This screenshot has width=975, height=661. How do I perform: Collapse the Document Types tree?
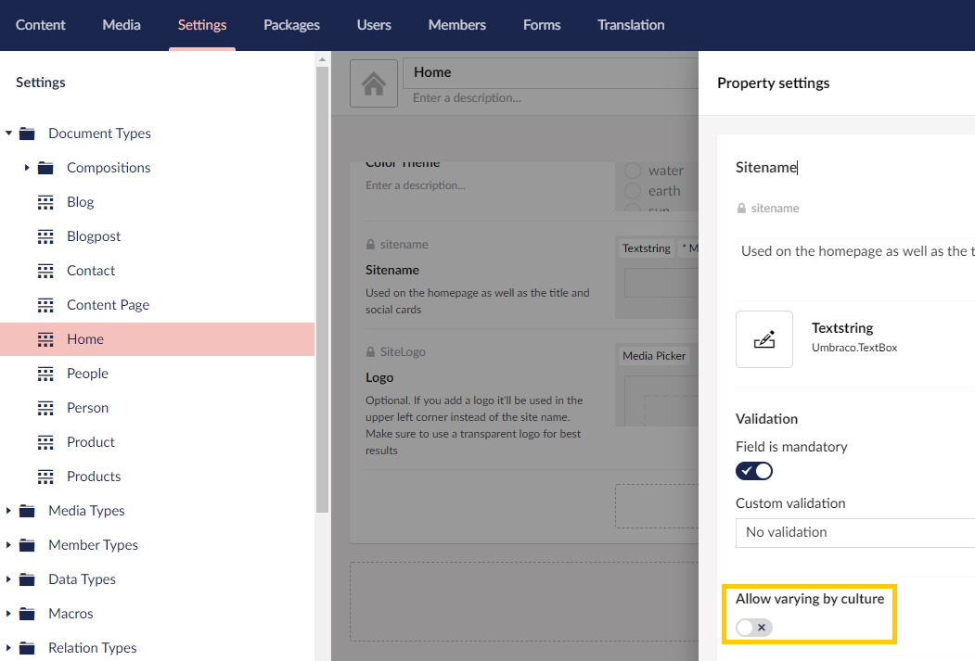coord(9,133)
